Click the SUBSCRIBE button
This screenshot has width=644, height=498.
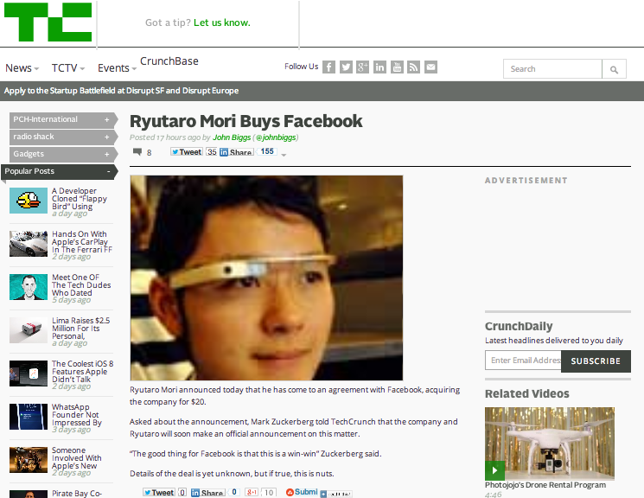click(x=596, y=361)
